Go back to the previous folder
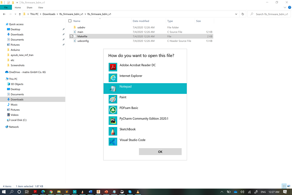The image size is (292, 195). coord(4,14)
